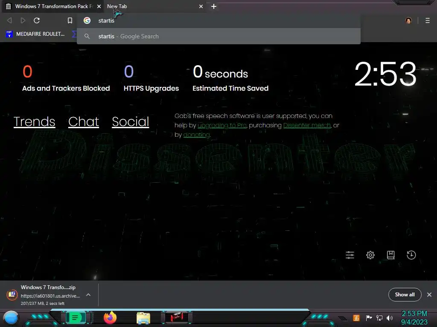
Task: Click the Google icon in the address bar
Action: pyautogui.click(x=87, y=20)
